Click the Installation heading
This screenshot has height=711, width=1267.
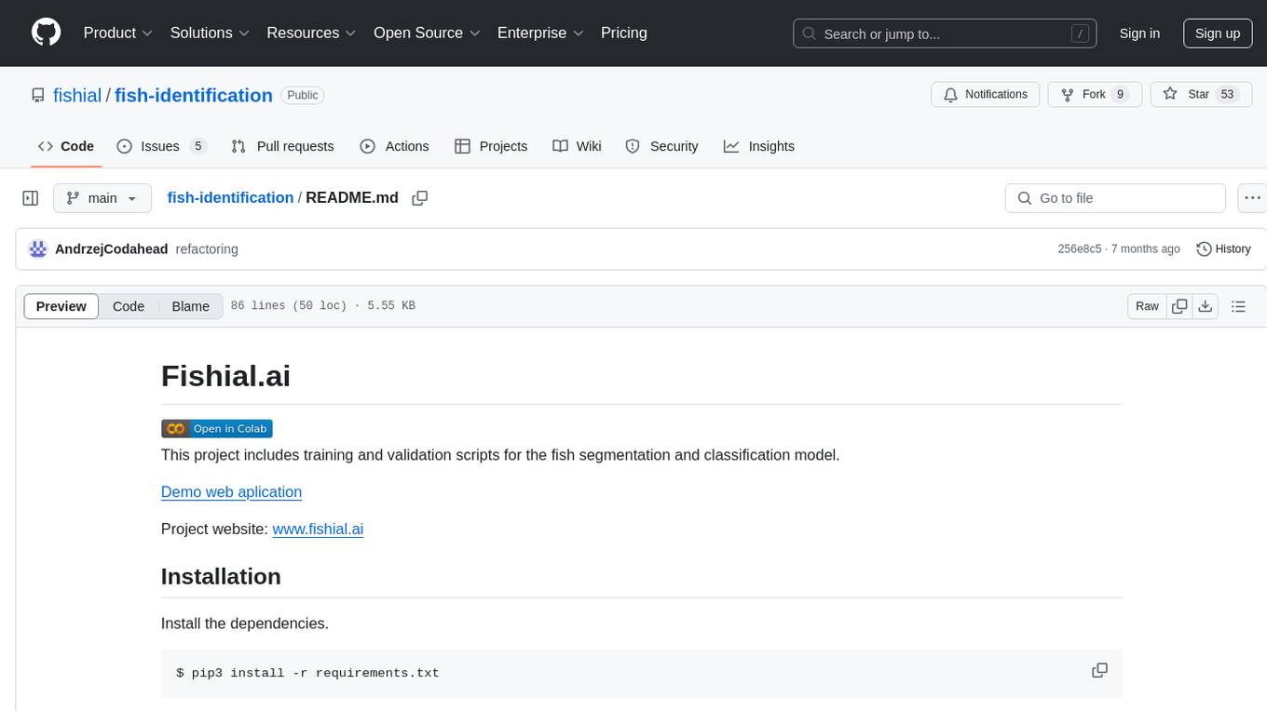[x=221, y=576]
